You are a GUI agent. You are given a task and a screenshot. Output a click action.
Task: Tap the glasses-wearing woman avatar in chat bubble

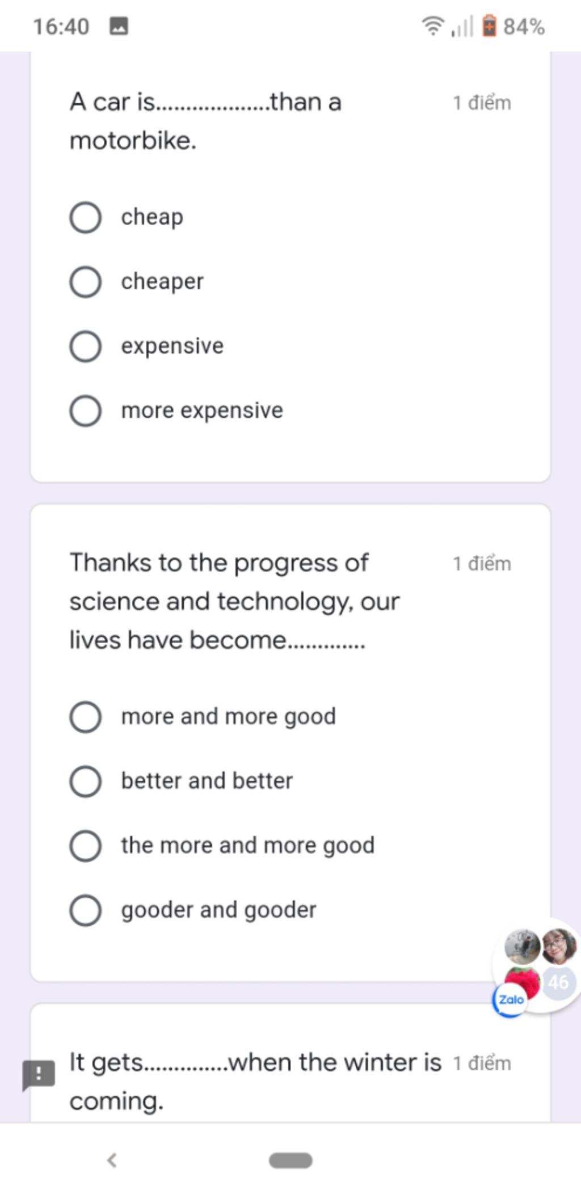pos(559,946)
